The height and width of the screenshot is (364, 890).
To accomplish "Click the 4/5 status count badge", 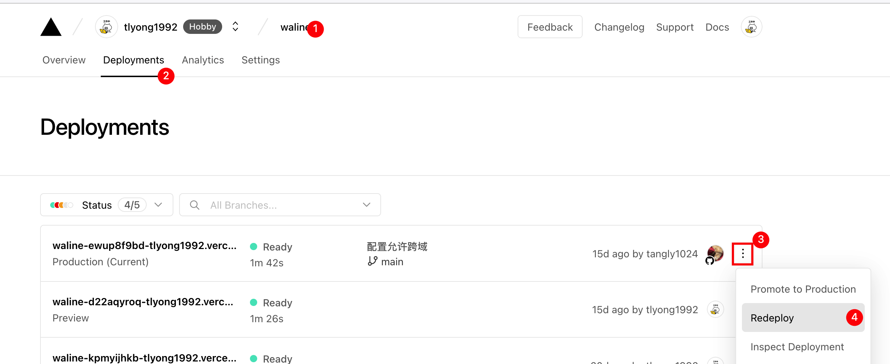I will point(132,205).
